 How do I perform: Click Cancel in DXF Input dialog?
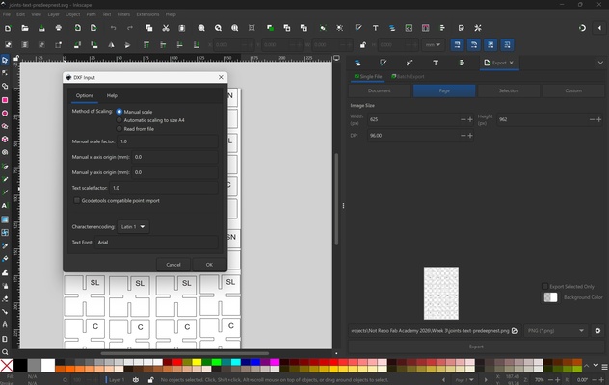point(173,264)
